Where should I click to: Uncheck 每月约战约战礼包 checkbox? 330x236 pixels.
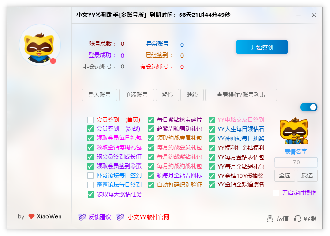coord(151,166)
